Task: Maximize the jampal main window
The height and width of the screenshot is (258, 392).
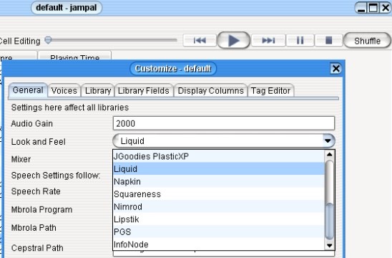Action: coord(373,8)
